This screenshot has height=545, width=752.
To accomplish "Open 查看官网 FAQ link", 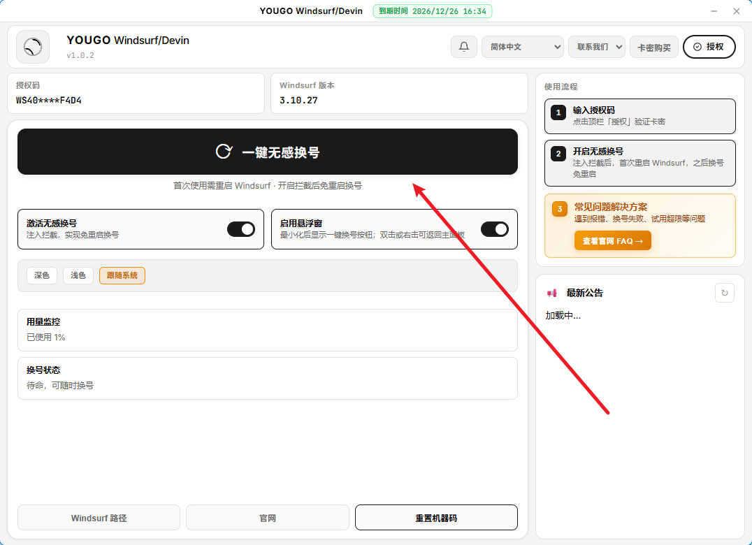I will coord(612,240).
